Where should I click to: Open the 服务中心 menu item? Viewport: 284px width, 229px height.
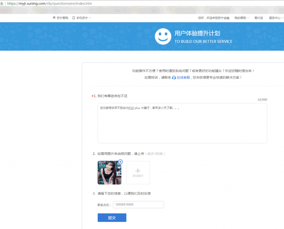[275, 18]
